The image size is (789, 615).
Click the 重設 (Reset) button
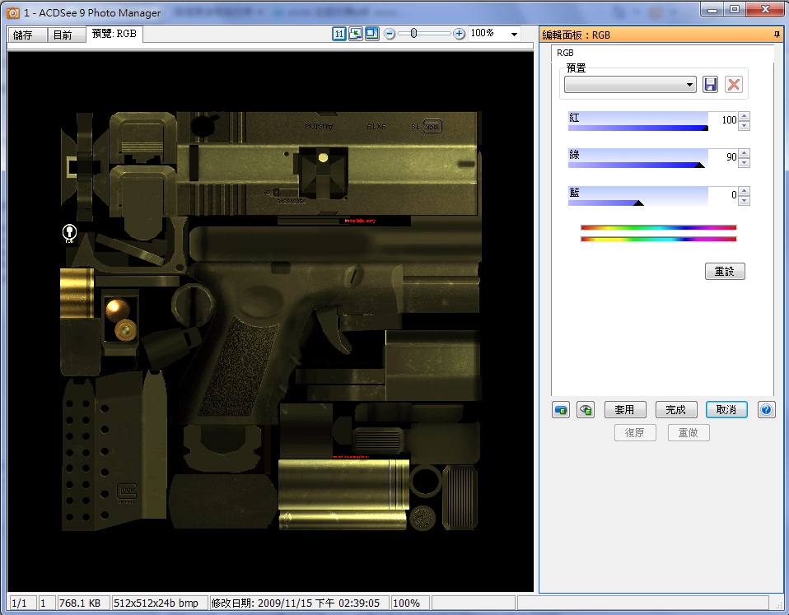tap(725, 272)
